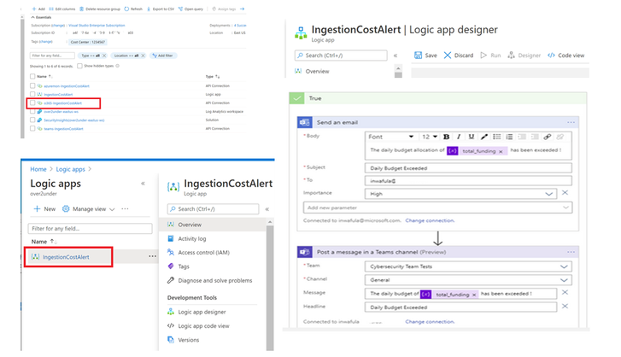
Task: Open the Channel General dropdown
Action: (x=564, y=280)
